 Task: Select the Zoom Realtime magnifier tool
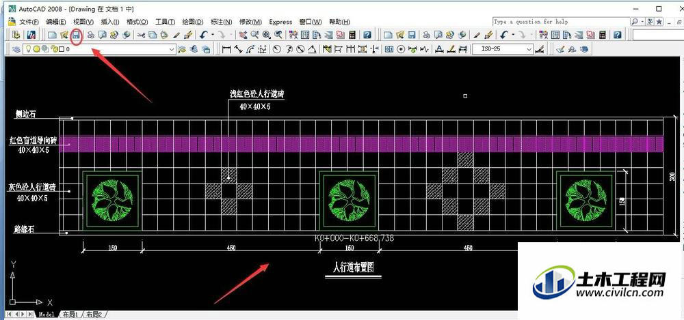click(254, 35)
